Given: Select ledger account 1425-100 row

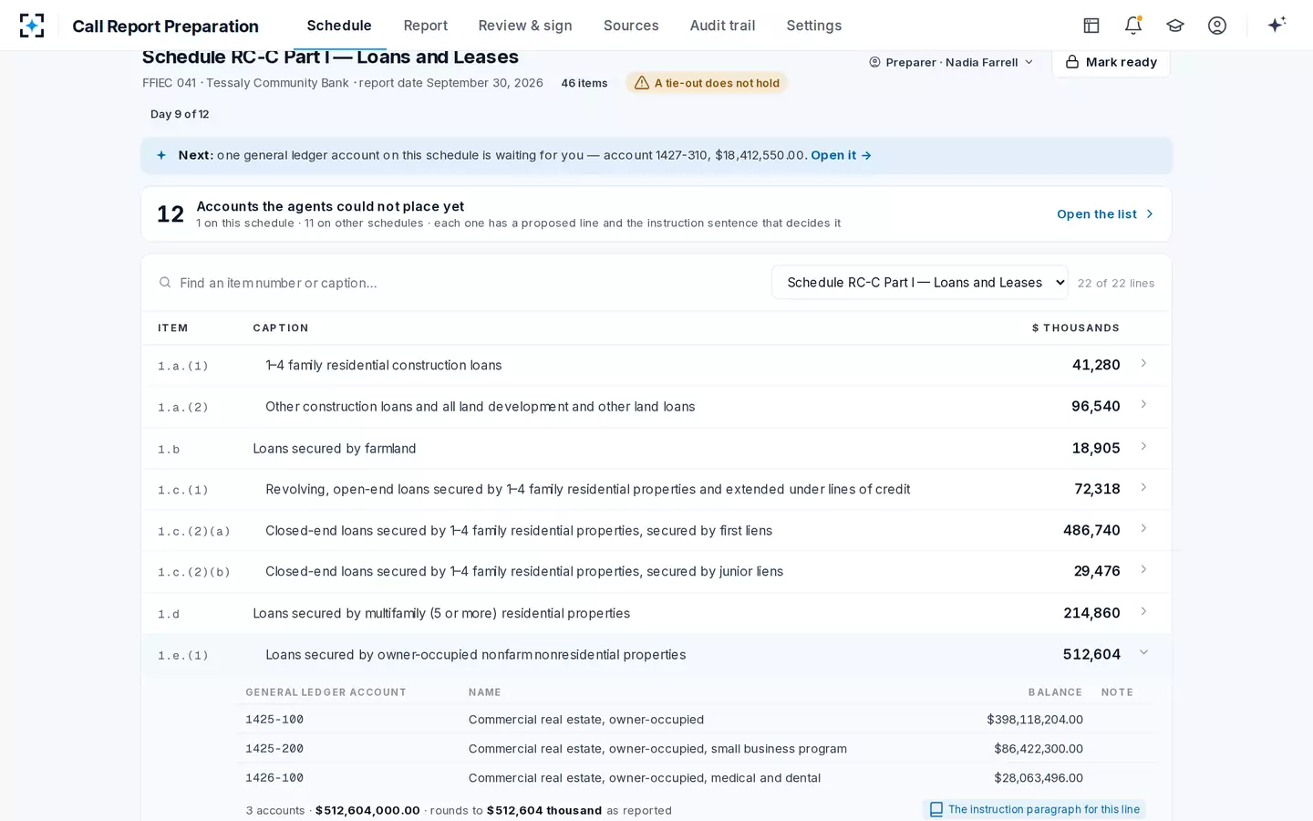Looking at the screenshot, I should (697, 720).
